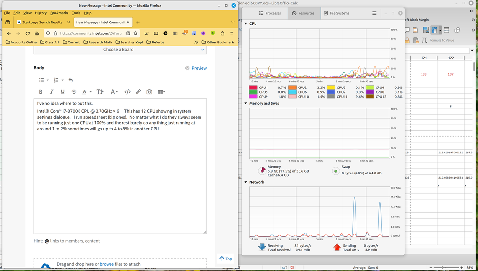The width and height of the screenshot is (478, 271).
Task: Open the Pocket save icon
Action: pyautogui.click(x=146, y=33)
